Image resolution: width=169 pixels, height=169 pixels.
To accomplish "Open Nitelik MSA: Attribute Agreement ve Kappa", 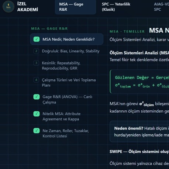I will click(62, 116).
